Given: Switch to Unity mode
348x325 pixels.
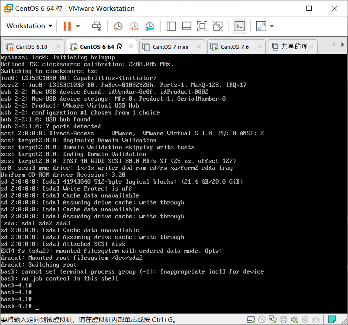Looking at the screenshot, I should tap(218, 26).
